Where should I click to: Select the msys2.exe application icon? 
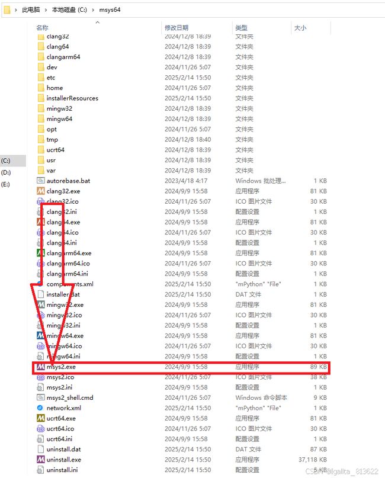[40, 367]
